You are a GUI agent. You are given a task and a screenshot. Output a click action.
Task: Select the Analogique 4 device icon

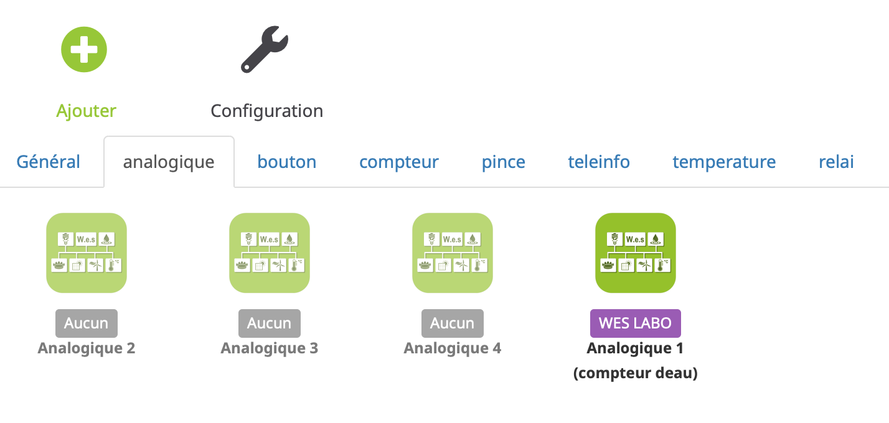453,253
